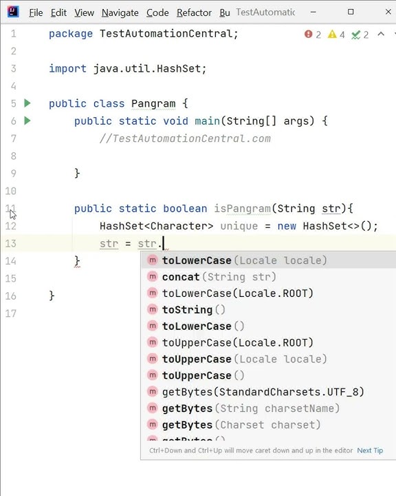Click the run gutter icon beside main method

[x=27, y=121]
